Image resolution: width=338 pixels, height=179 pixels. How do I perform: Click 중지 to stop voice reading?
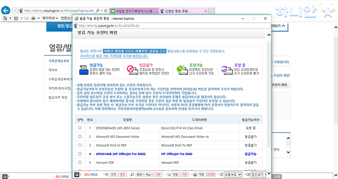coord(123,174)
